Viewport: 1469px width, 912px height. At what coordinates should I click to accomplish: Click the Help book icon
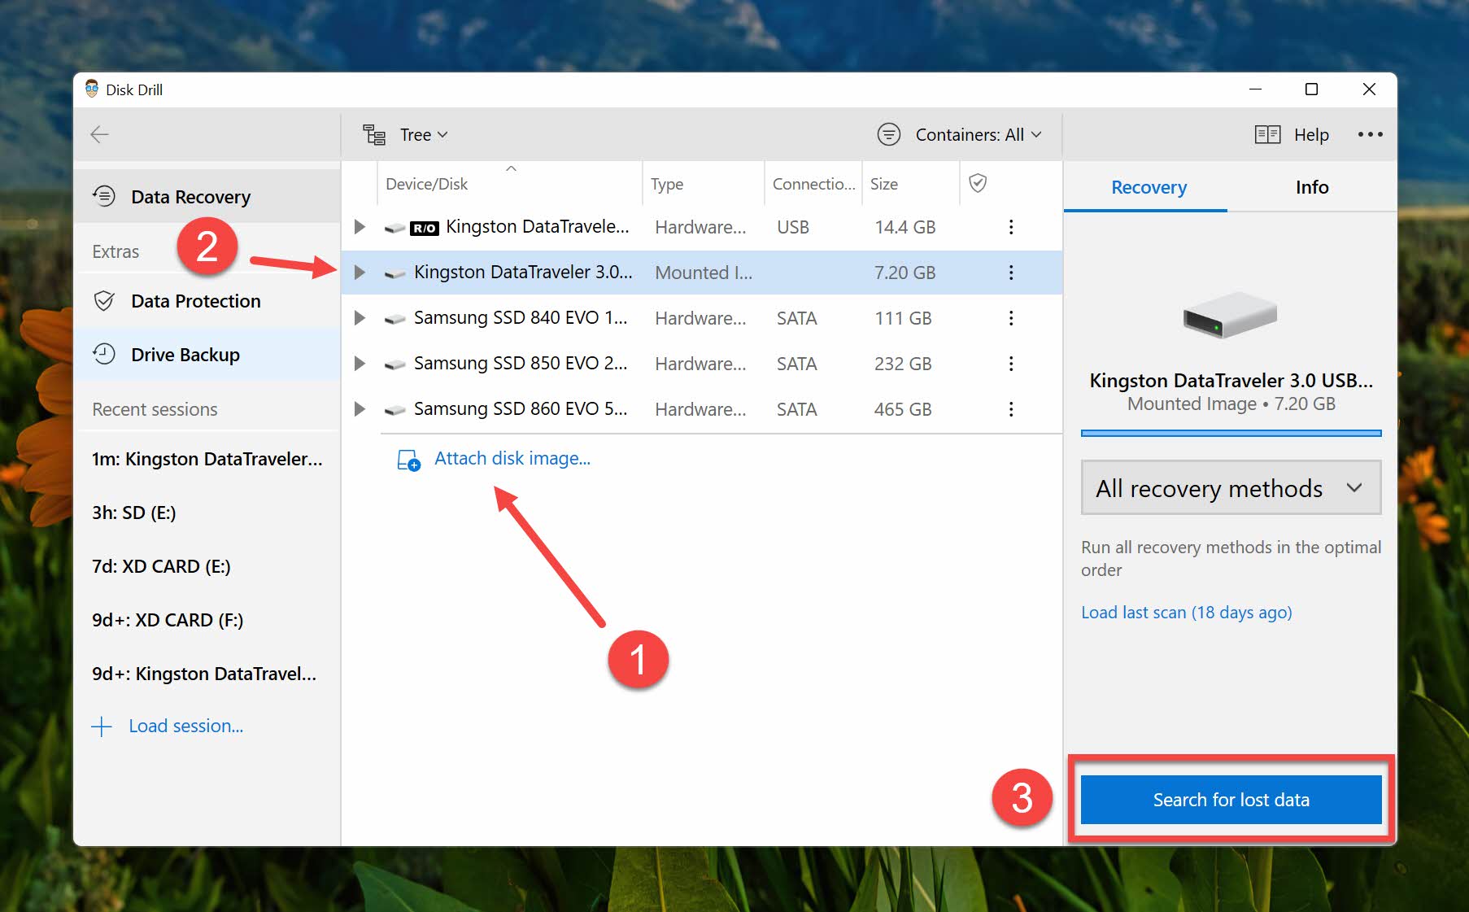[1267, 134]
